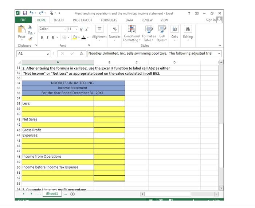This screenshot has height=208, width=255.
Task: Select the Sheet1 worksheet tab
Action: tap(52, 194)
